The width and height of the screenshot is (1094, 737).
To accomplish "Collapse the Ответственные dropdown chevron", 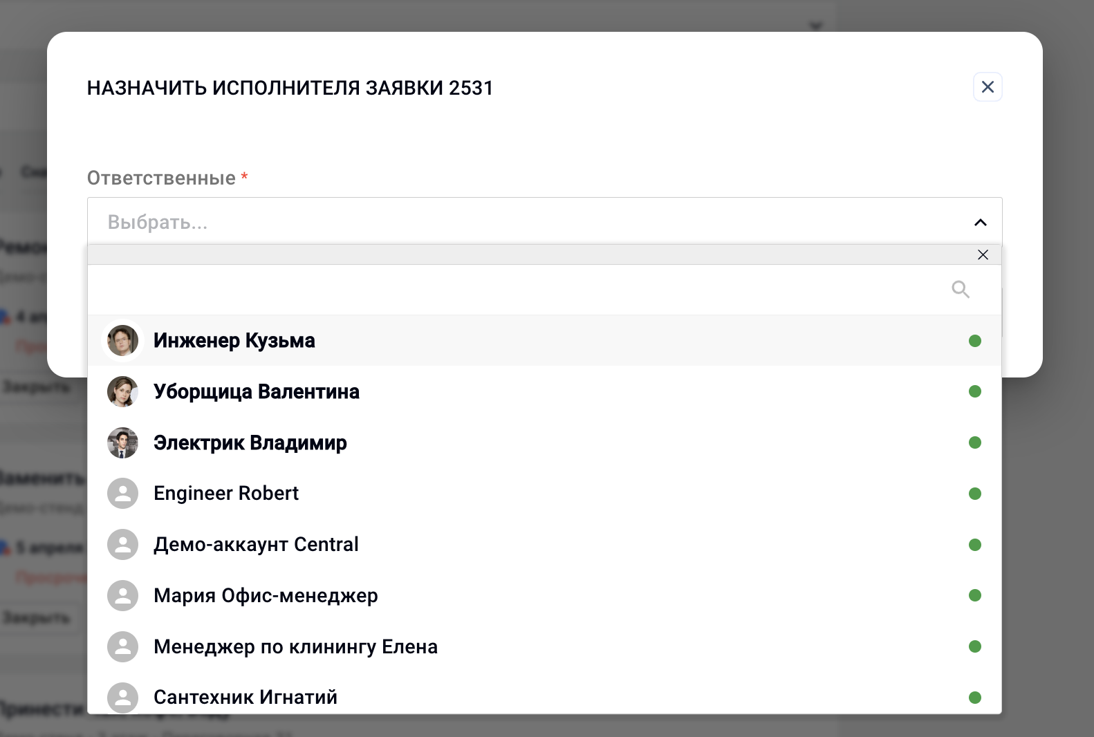I will tap(980, 222).
